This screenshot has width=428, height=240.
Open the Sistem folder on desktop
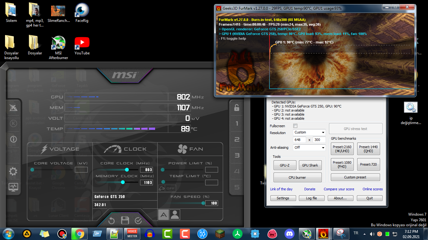pyautogui.click(x=11, y=13)
